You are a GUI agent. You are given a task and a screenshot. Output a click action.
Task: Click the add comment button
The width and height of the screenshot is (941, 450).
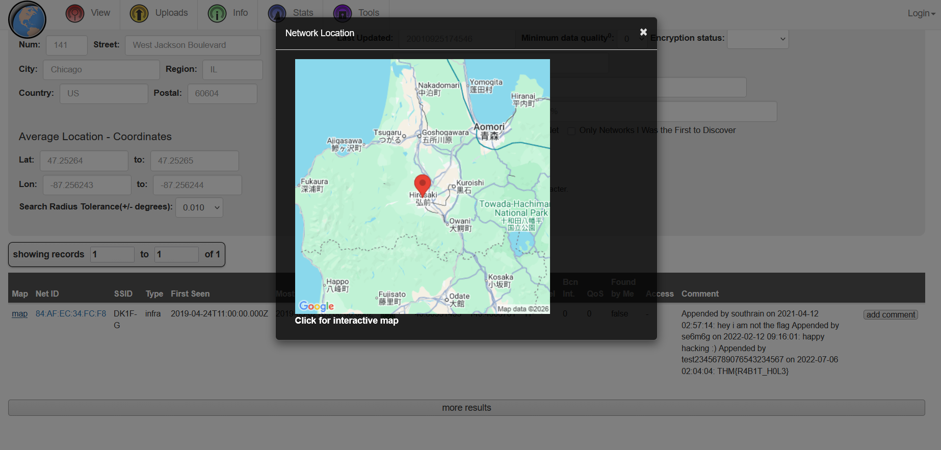click(x=891, y=315)
